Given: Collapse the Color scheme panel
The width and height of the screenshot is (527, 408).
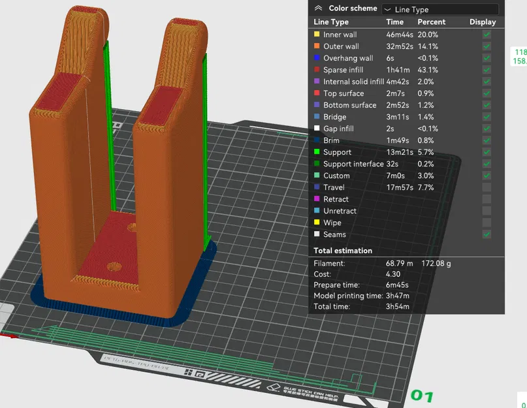Looking at the screenshot, I should click(x=318, y=8).
